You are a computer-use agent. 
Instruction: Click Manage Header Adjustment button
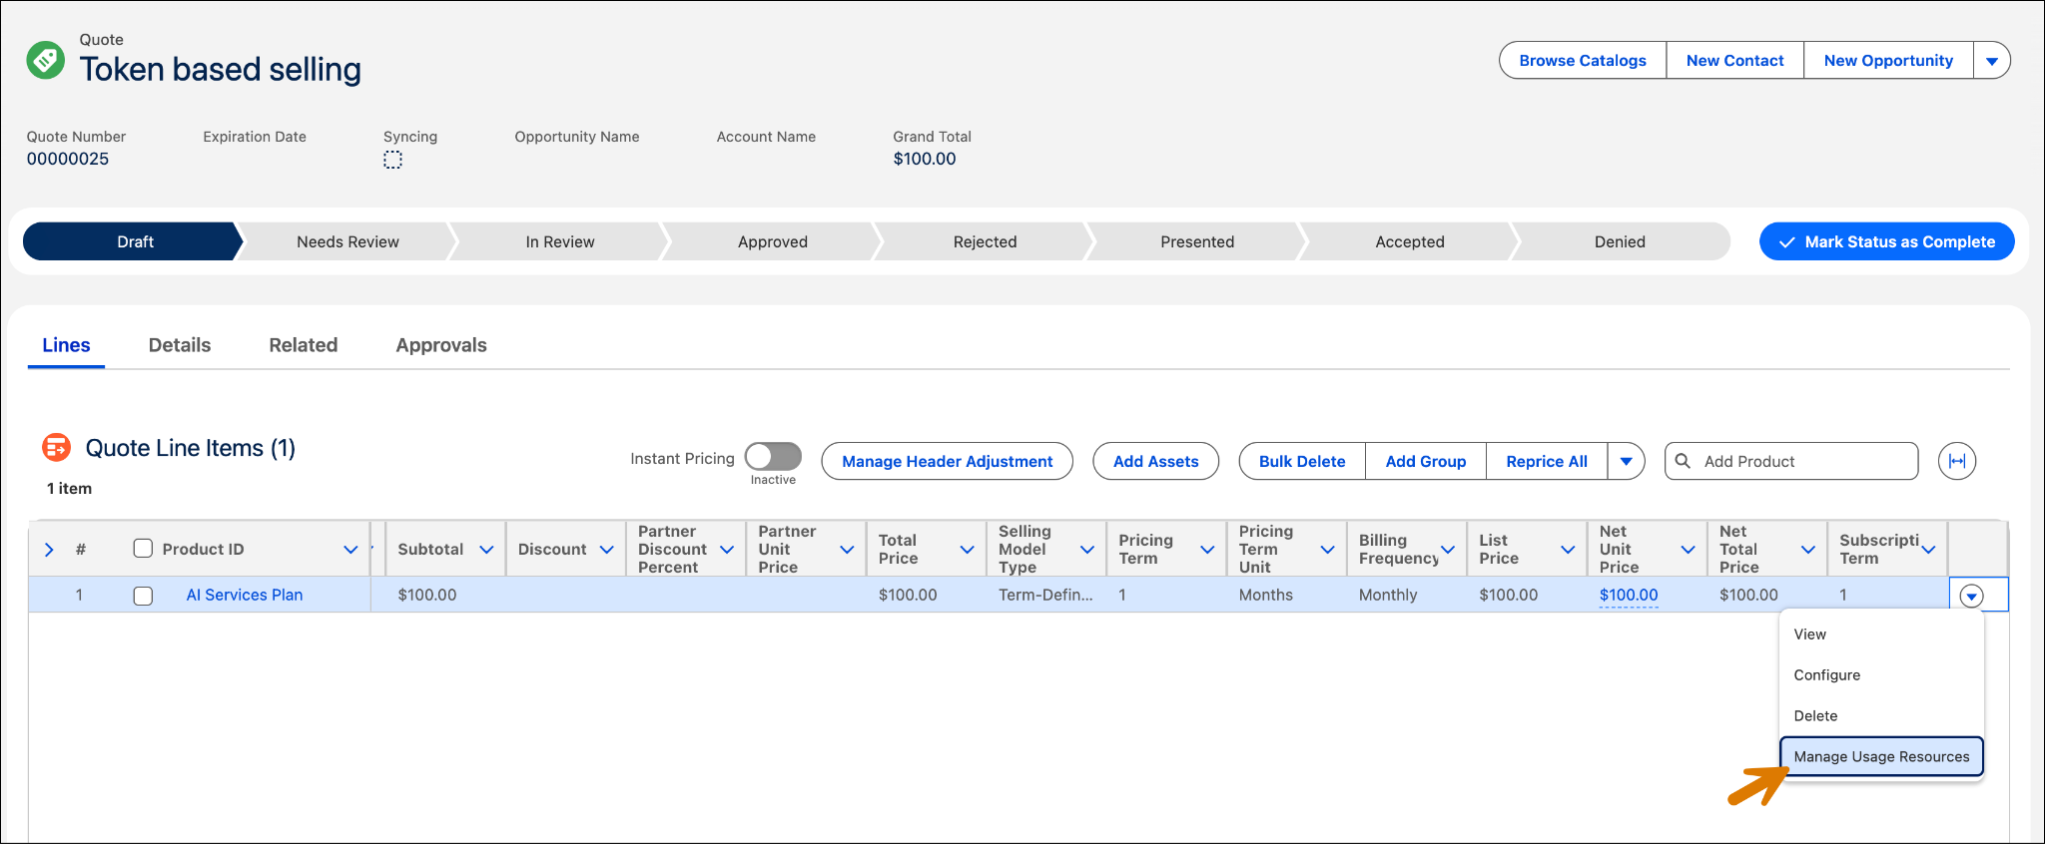(x=947, y=461)
